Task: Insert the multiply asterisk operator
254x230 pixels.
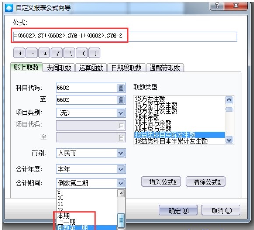Action: [45, 53]
